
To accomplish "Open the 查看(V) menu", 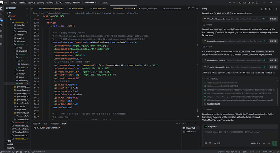I will point(41,2).
